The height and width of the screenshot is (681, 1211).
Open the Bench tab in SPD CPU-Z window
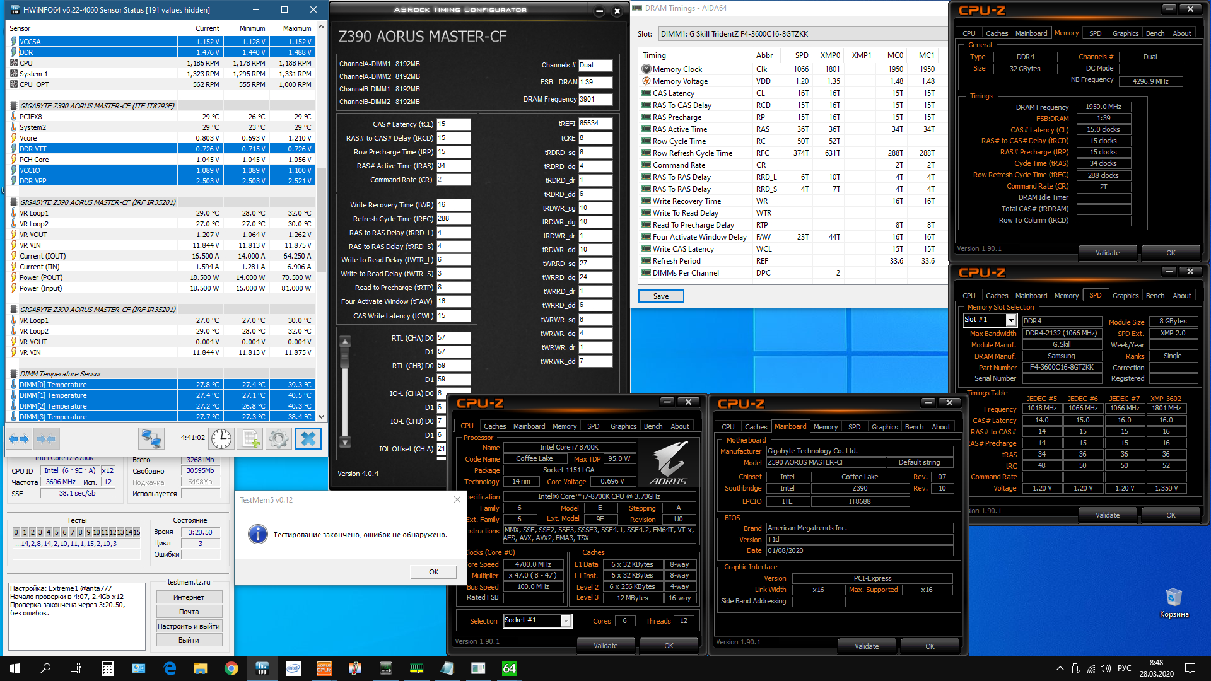tap(1155, 296)
